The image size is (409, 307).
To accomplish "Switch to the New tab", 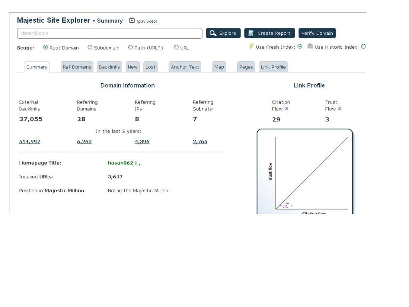I will click(133, 67).
